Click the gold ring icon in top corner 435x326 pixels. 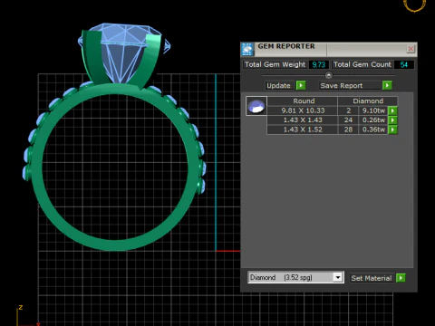(x=414, y=5)
